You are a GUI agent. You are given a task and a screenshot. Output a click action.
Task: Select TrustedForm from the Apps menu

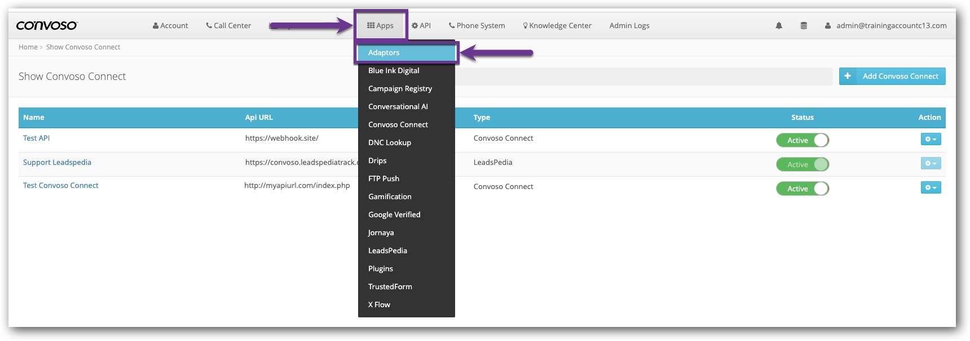407,286
